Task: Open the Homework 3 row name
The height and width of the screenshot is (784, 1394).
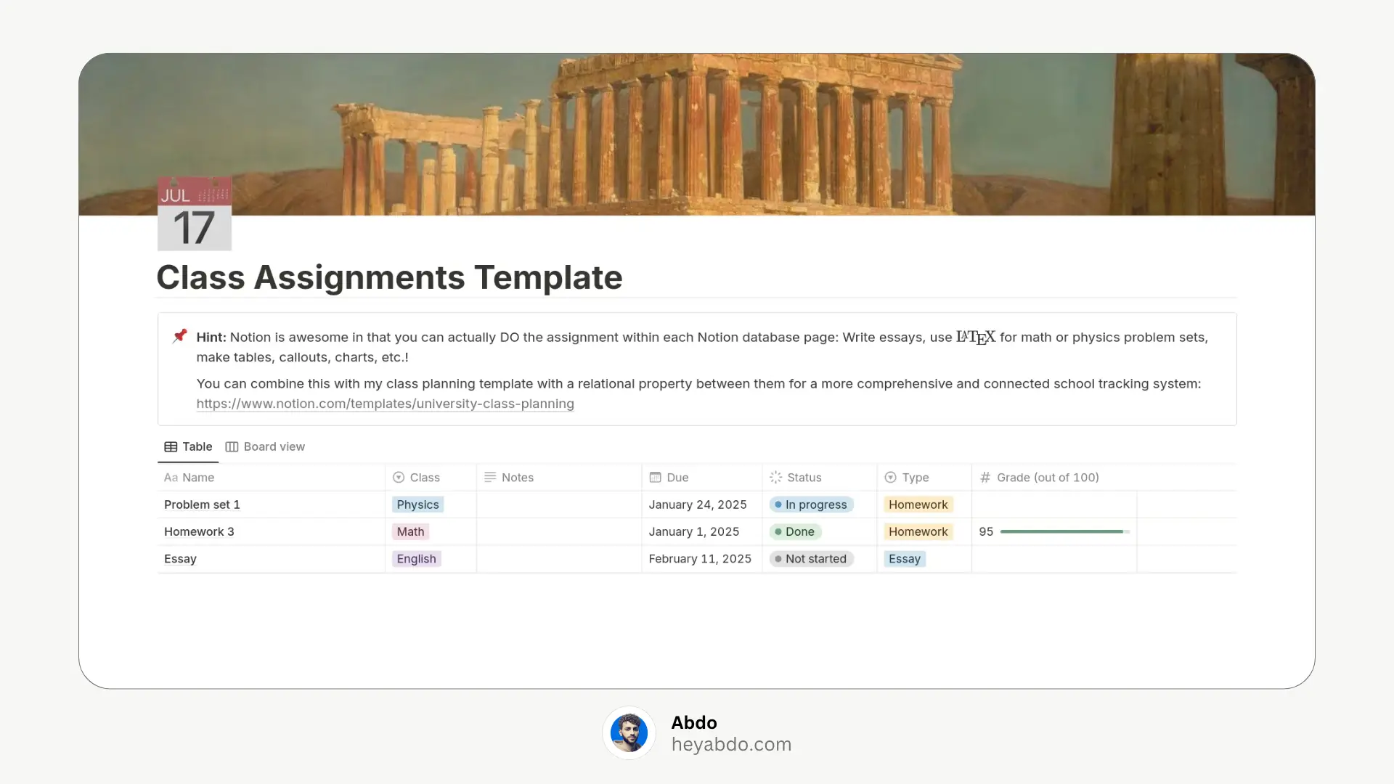Action: pyautogui.click(x=199, y=531)
